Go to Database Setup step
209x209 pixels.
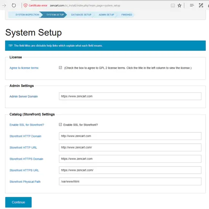click(x=81, y=15)
